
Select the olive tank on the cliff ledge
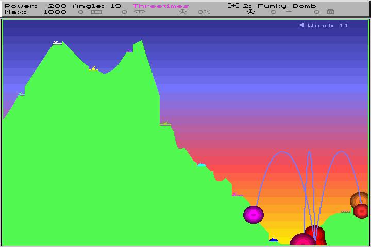[165, 123]
